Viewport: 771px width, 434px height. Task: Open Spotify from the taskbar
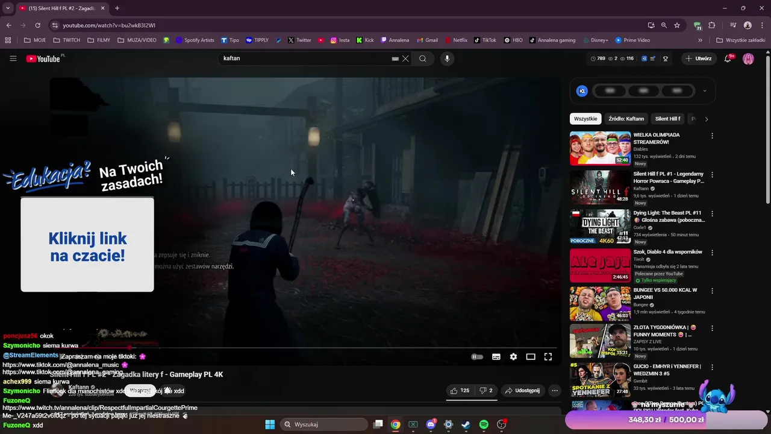(x=484, y=424)
